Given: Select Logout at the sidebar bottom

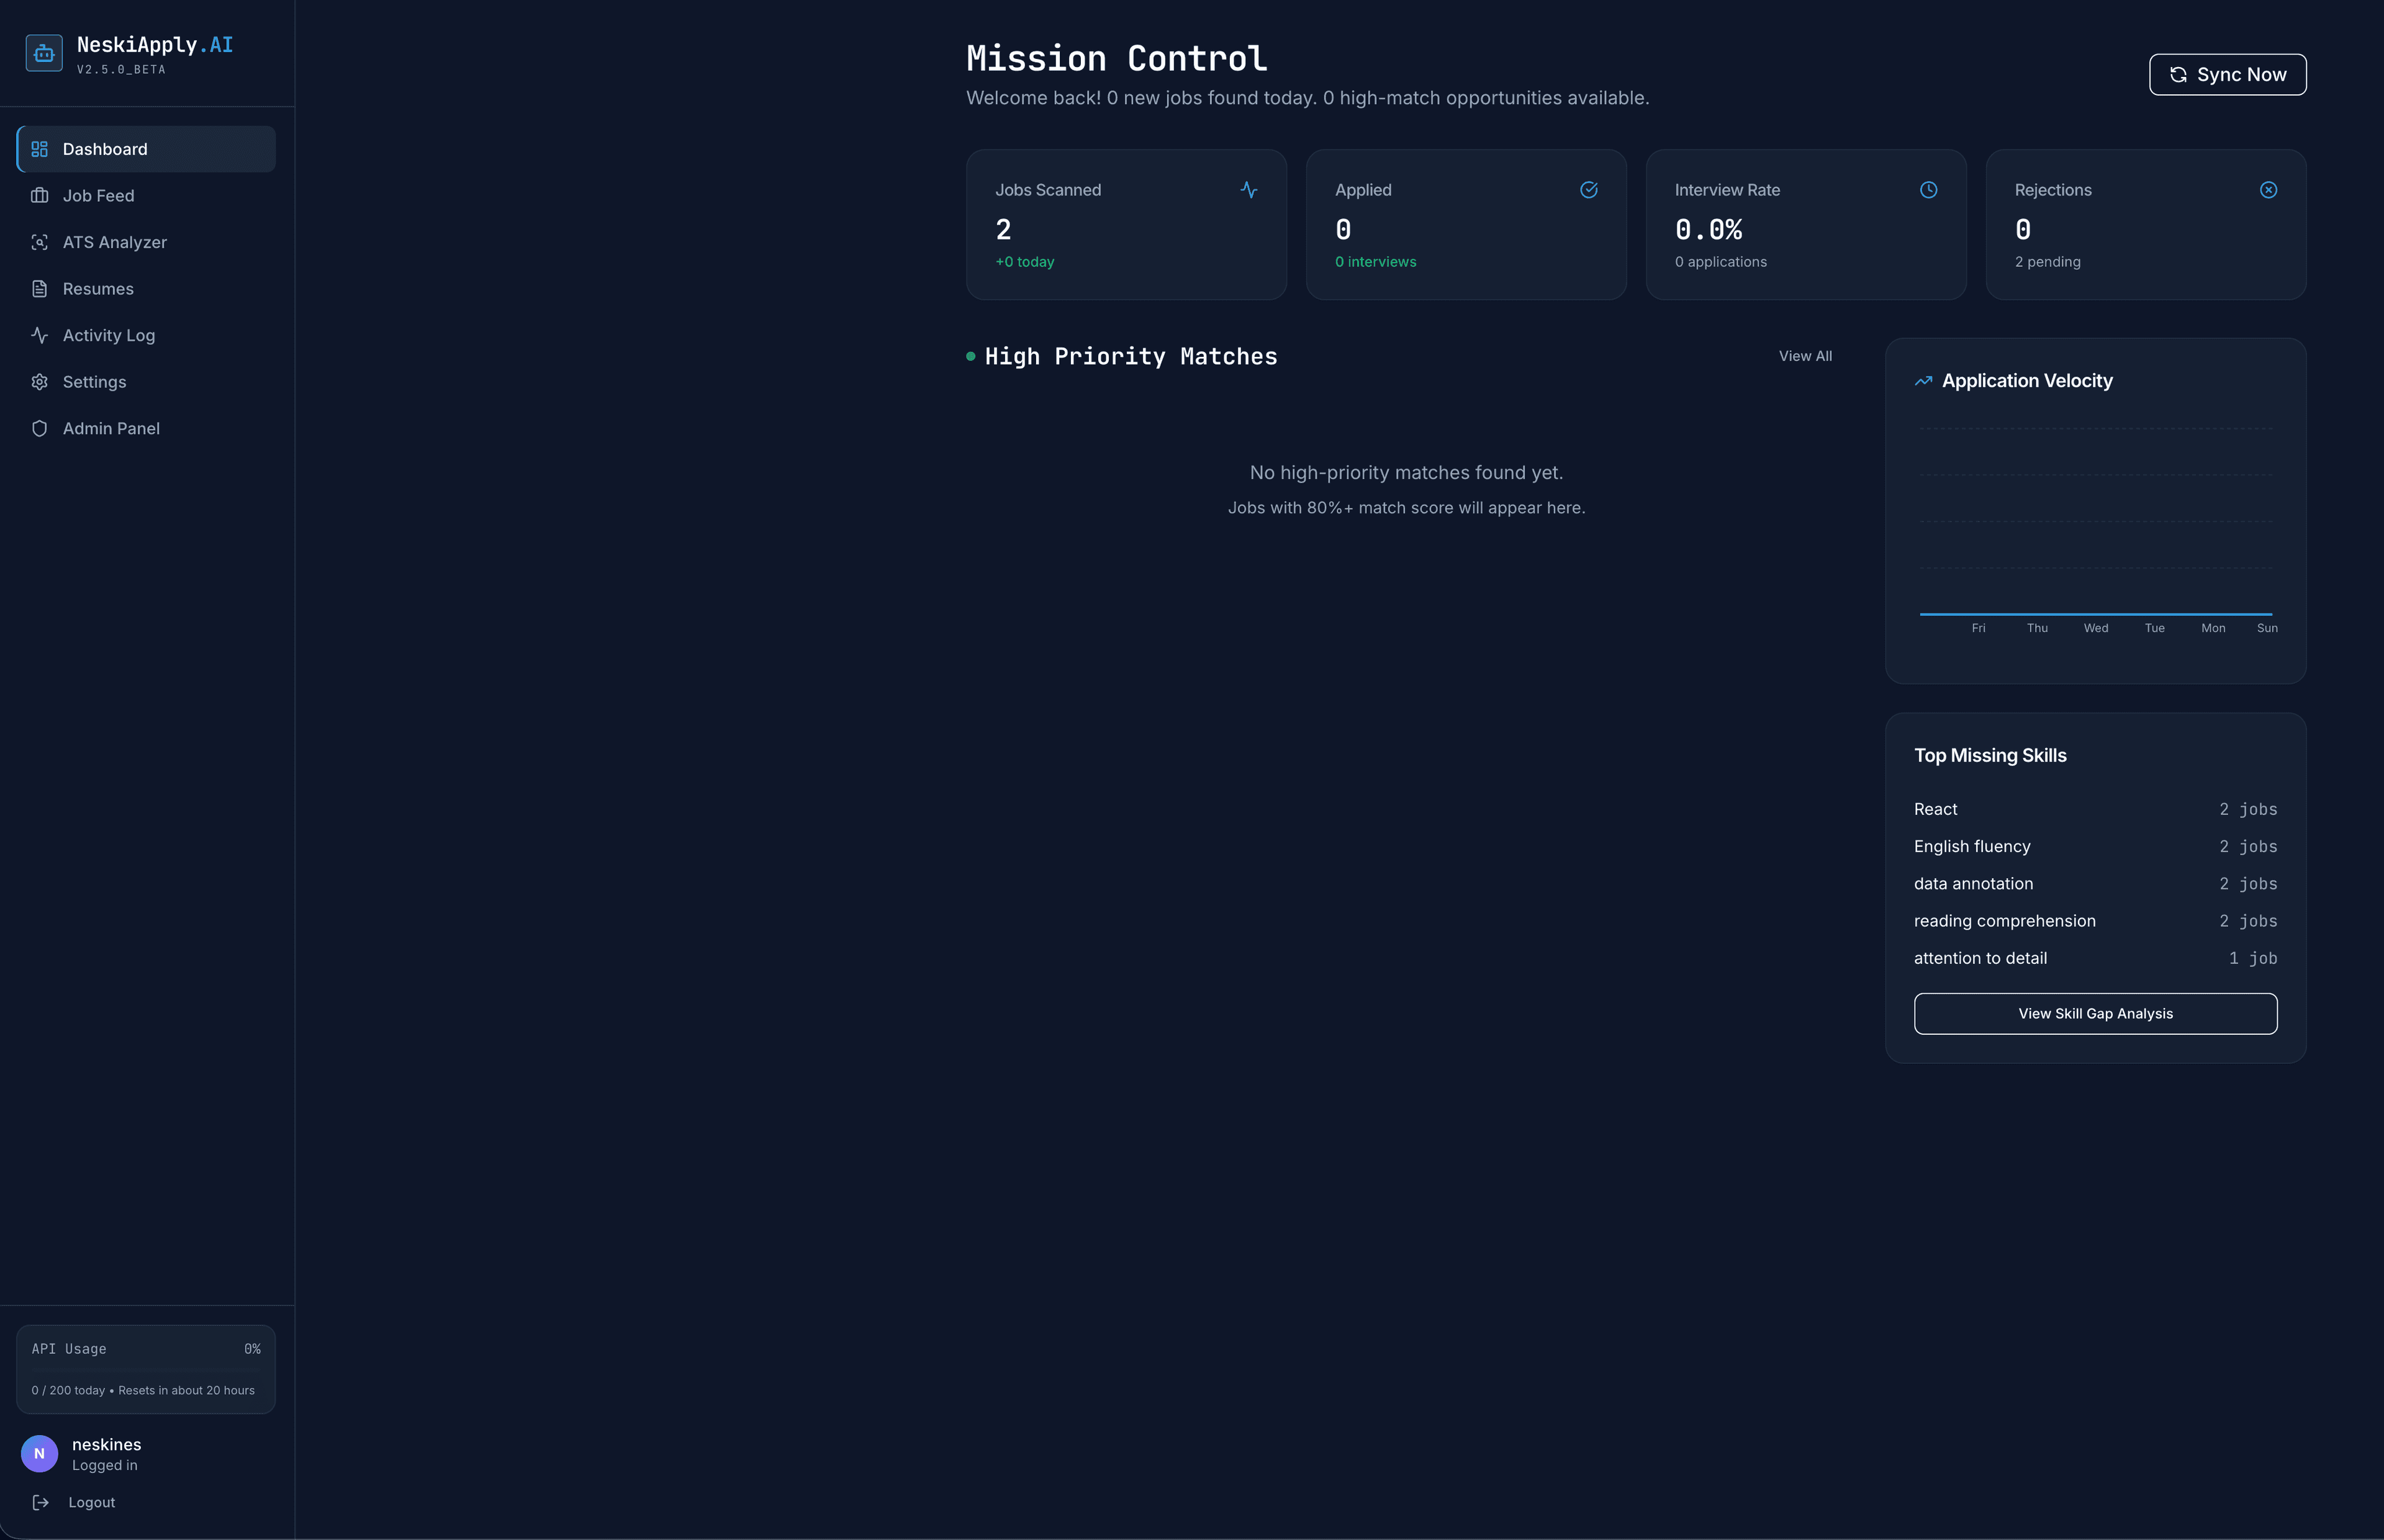Looking at the screenshot, I should tap(91, 1501).
